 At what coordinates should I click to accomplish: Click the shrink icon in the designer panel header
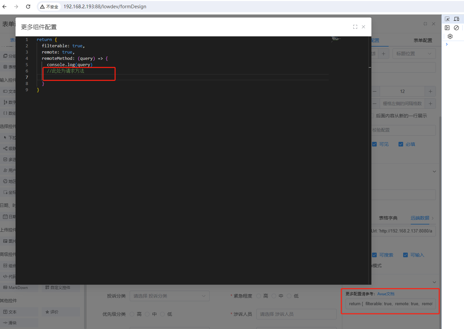[425, 24]
